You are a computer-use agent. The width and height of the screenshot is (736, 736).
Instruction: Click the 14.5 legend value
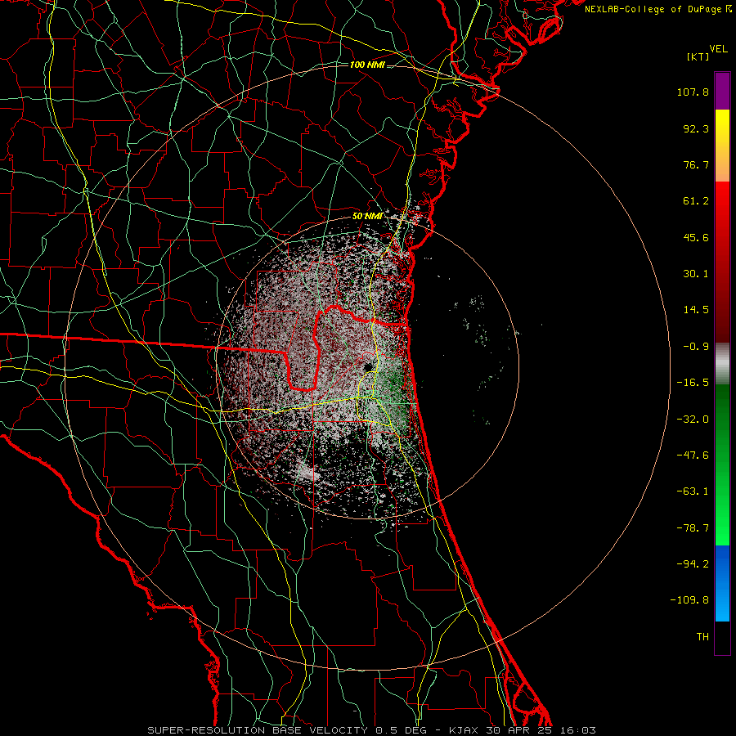pos(696,310)
